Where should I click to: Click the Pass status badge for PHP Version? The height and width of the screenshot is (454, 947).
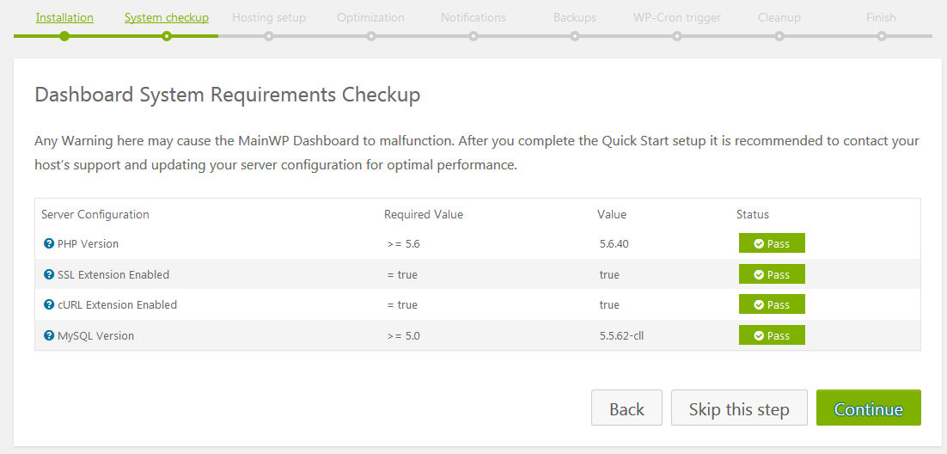772,244
